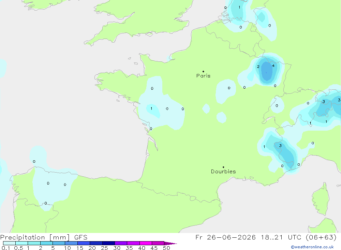Open the weatheronline.co.uk copyright link

(312, 247)
